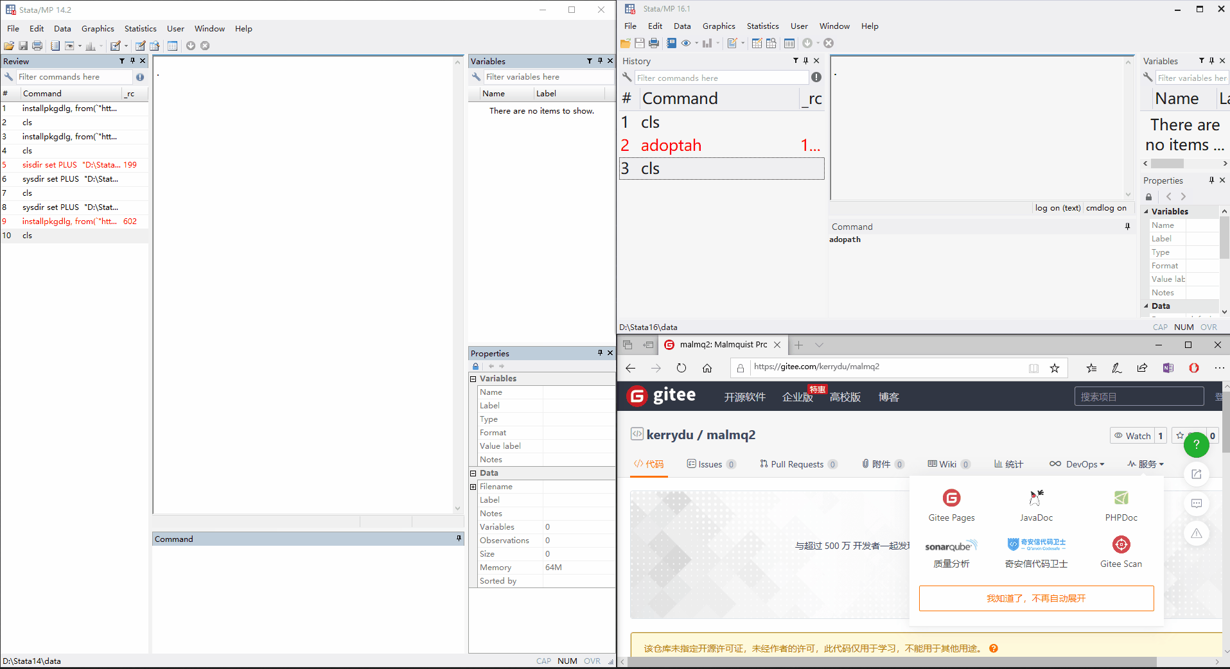Viewport: 1230px width, 669px height.
Task: Open Log notebook icon in Stata 16.1
Action: [x=671, y=43]
